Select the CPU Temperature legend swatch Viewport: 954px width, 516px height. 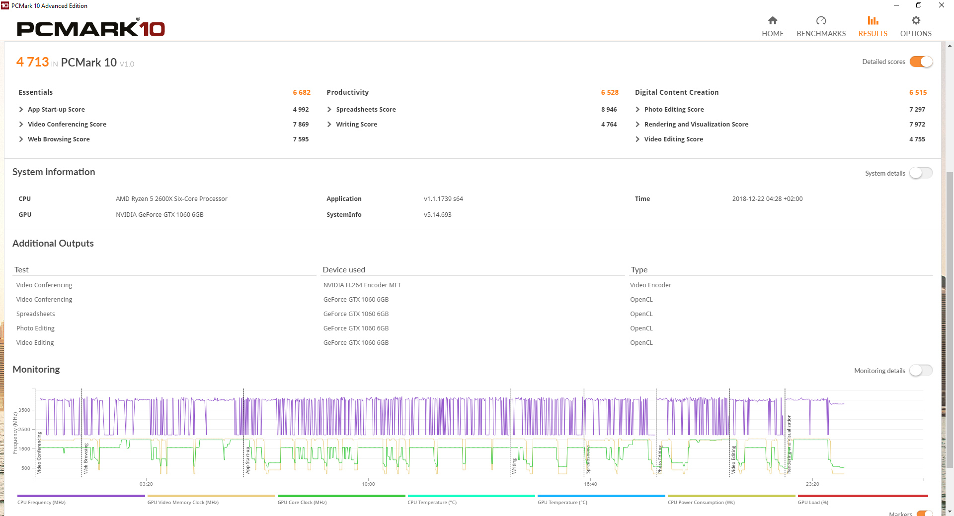(x=472, y=496)
